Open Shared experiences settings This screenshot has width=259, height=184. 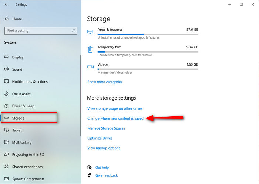click(x=40, y=167)
